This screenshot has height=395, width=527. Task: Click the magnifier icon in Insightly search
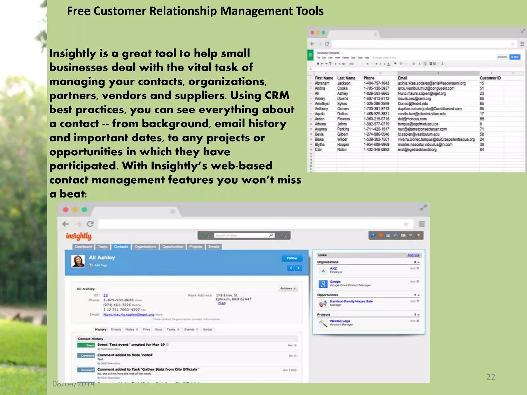271,235
